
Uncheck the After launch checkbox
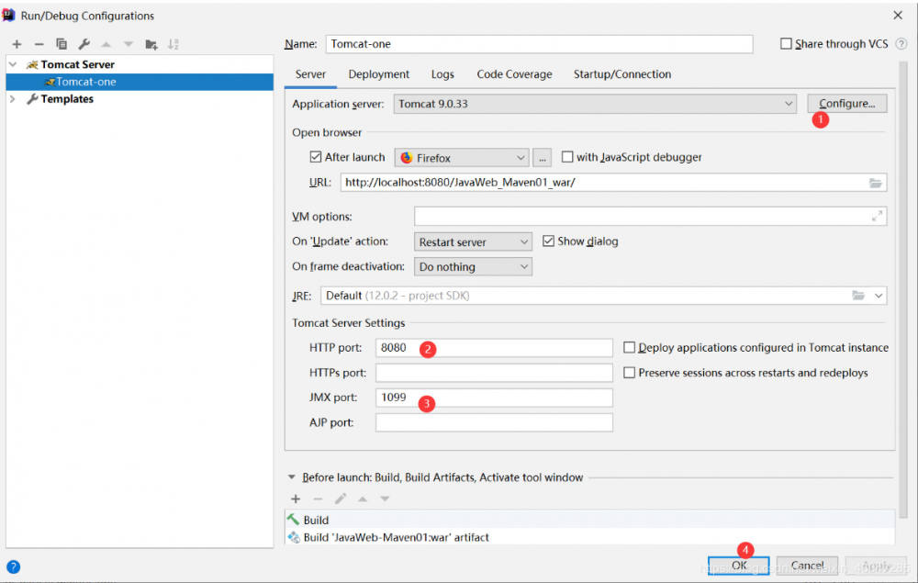pos(316,157)
